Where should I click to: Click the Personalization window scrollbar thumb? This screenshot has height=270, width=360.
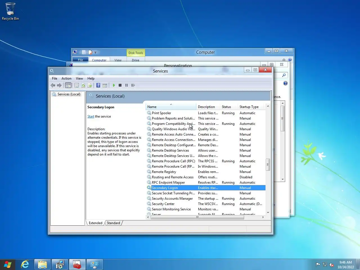[282, 118]
